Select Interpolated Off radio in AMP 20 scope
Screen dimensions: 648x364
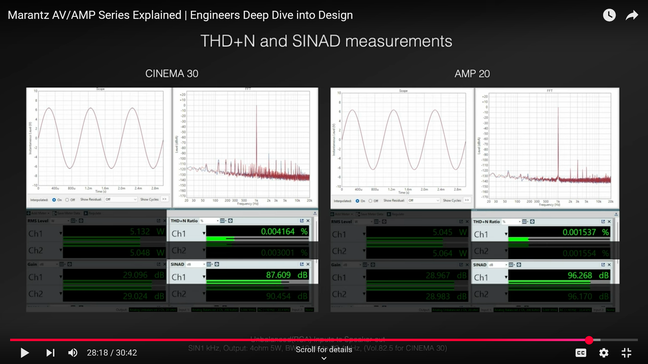tap(370, 201)
